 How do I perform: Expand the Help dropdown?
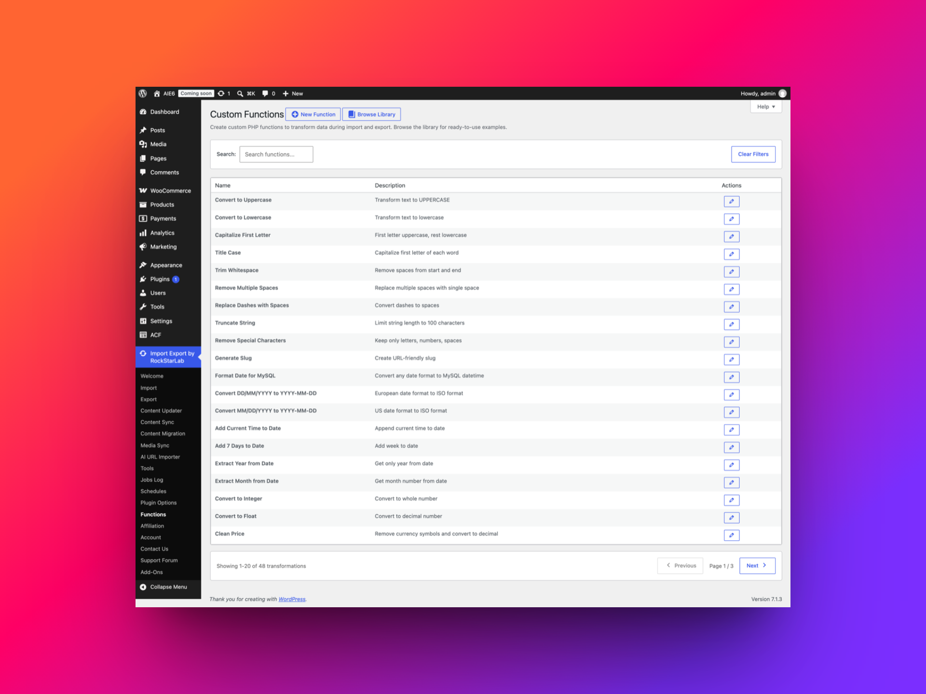point(766,107)
